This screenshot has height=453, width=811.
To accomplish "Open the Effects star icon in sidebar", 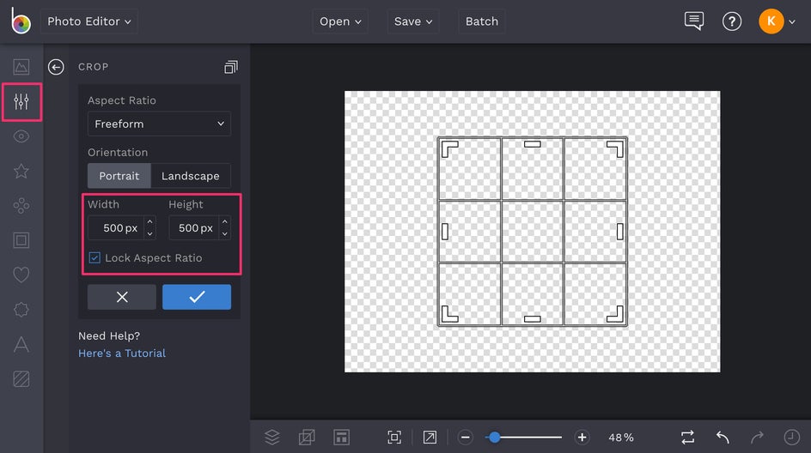I will click(21, 171).
